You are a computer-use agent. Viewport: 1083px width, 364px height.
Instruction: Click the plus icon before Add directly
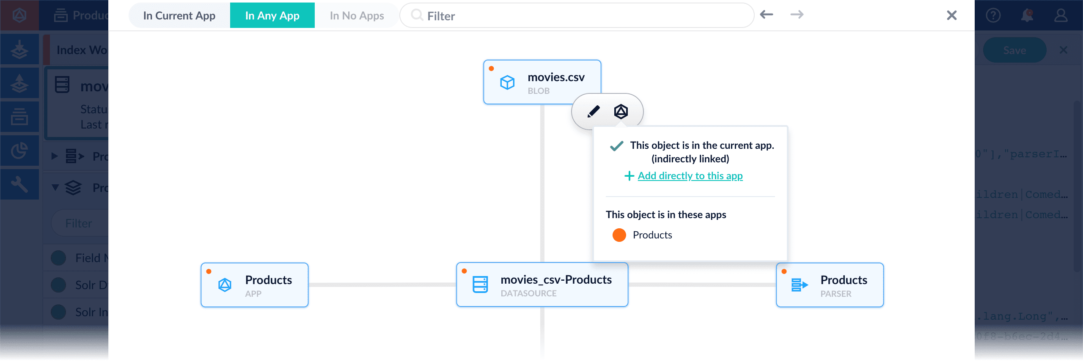(x=629, y=176)
